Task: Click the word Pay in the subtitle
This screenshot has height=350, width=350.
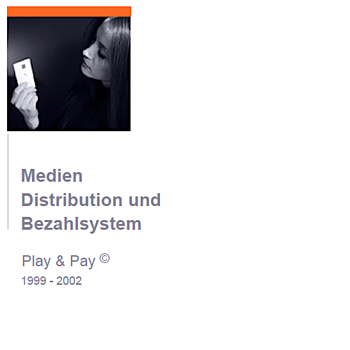Action: (x=83, y=261)
